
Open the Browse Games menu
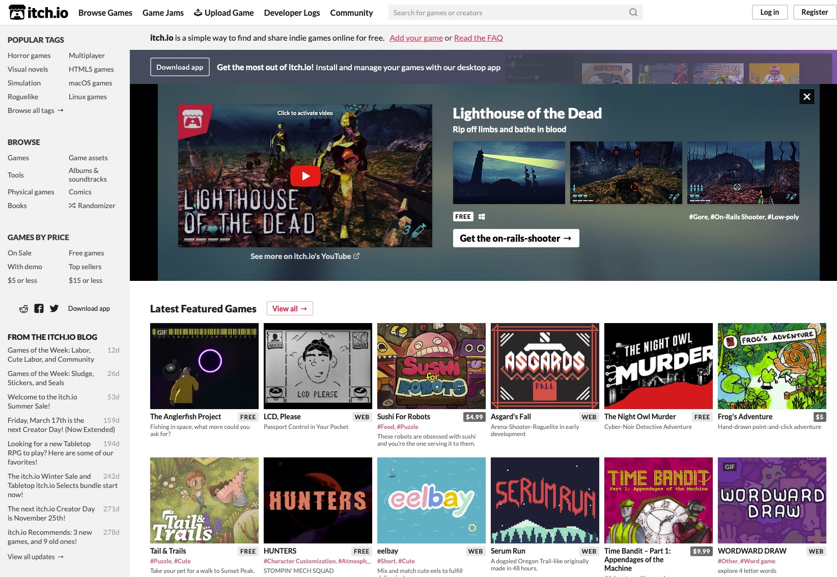(x=105, y=12)
